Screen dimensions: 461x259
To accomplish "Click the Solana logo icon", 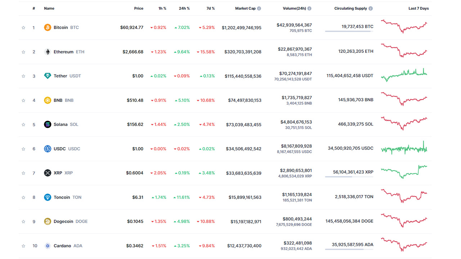I will pos(48,124).
